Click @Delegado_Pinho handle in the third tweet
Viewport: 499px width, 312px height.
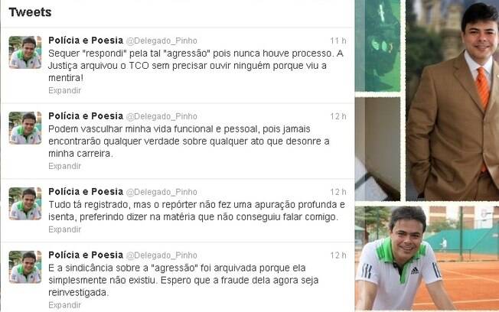coord(161,193)
